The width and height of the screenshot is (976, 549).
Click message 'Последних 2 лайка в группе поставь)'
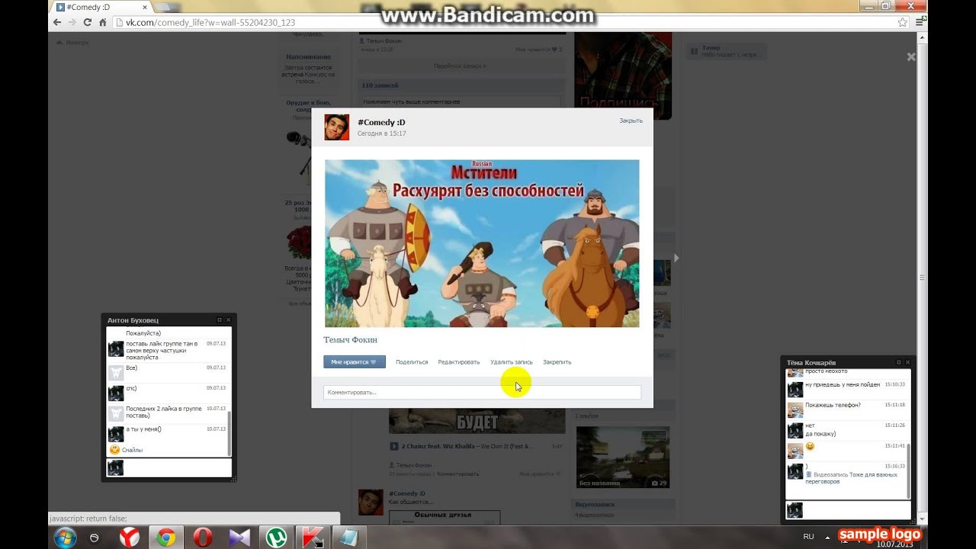pos(164,413)
